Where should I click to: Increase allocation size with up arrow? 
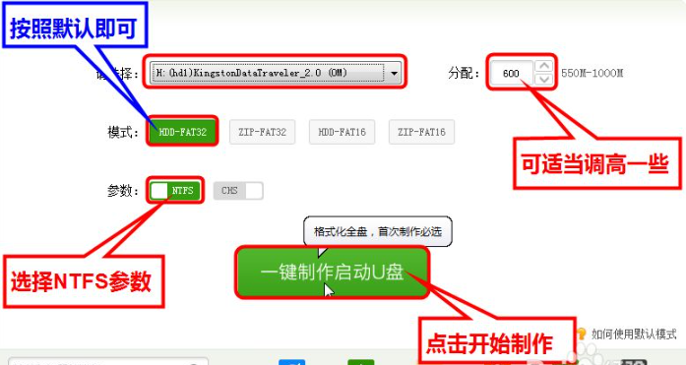[x=544, y=67]
